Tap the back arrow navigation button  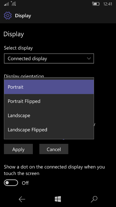click(x=22, y=199)
